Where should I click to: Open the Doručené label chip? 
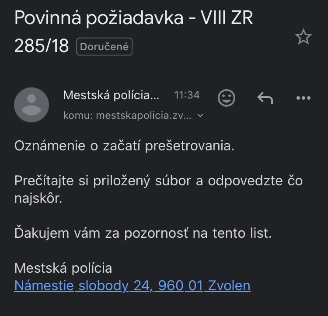point(104,47)
